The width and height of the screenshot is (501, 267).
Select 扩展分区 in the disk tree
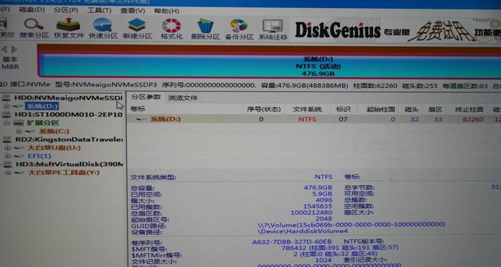click(x=43, y=123)
